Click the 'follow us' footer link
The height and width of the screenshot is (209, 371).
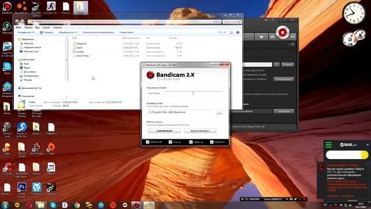(x=196, y=142)
